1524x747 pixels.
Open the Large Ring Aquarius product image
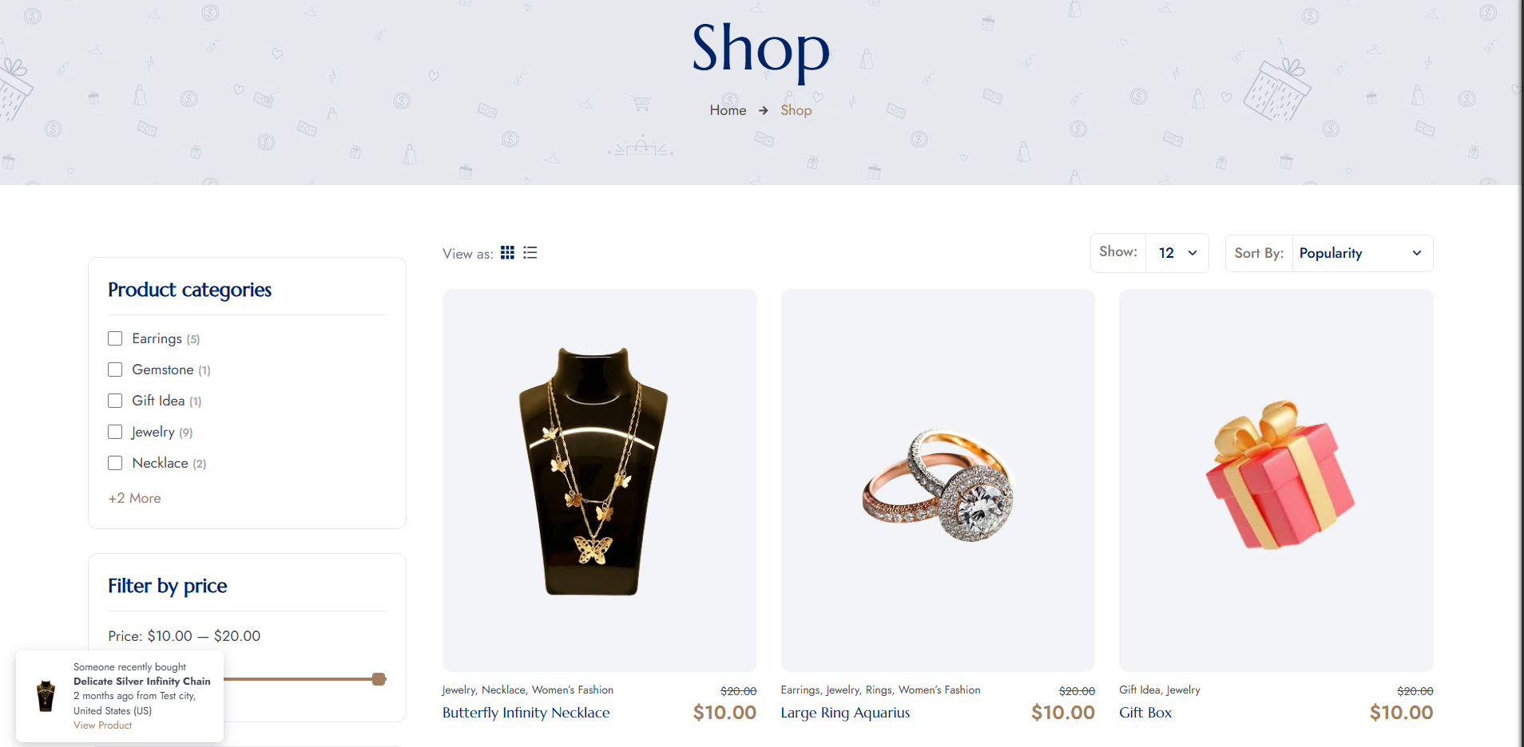(938, 480)
